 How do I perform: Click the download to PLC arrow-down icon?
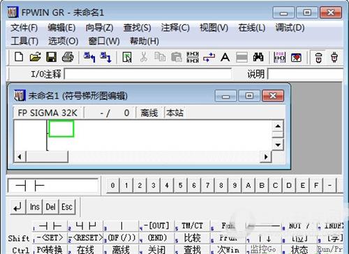click(x=105, y=57)
